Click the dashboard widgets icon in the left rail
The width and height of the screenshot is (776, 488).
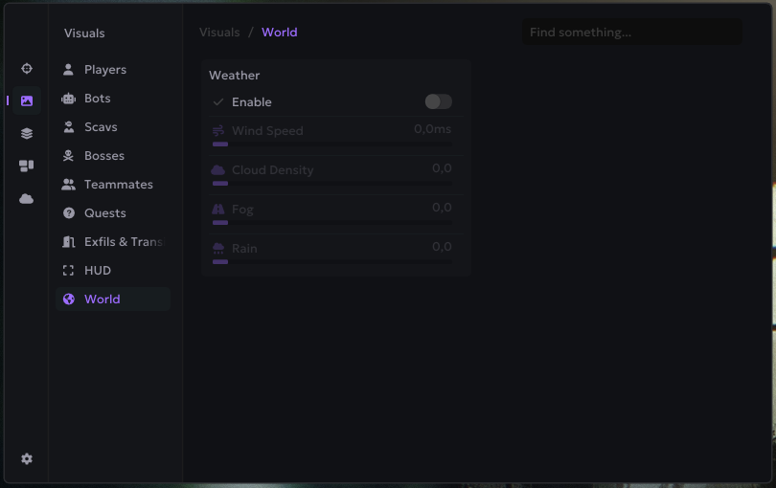pos(27,166)
